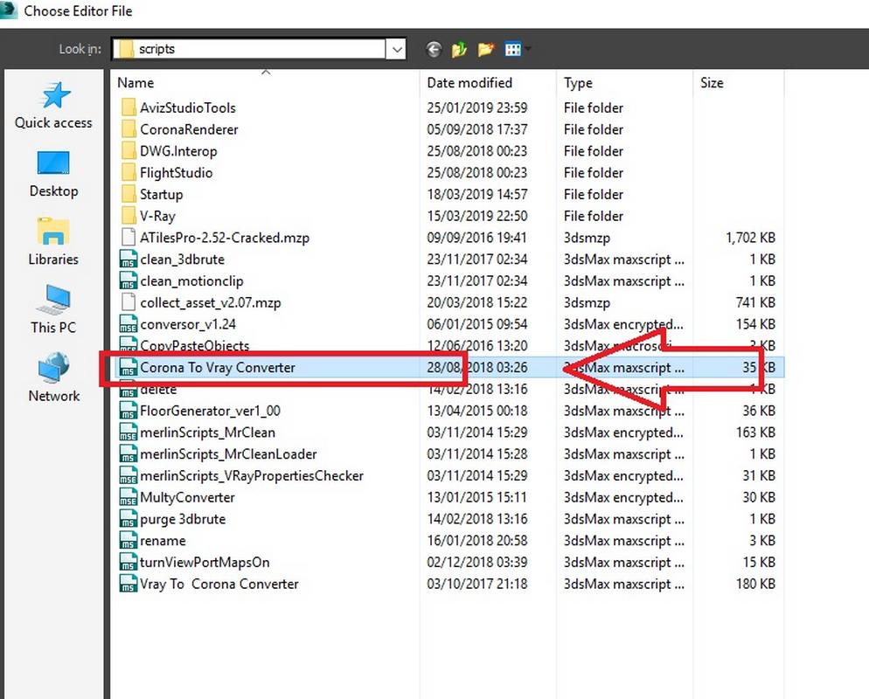Select the Vray To Corona Converter file
869x699 pixels.
point(219,584)
